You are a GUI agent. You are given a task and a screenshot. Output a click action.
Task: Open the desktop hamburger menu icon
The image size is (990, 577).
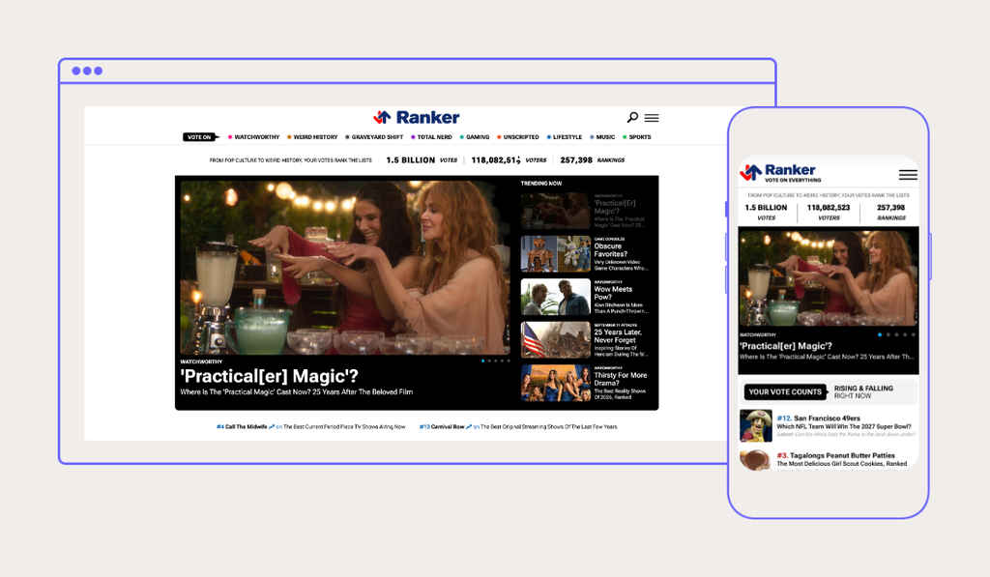click(x=652, y=118)
